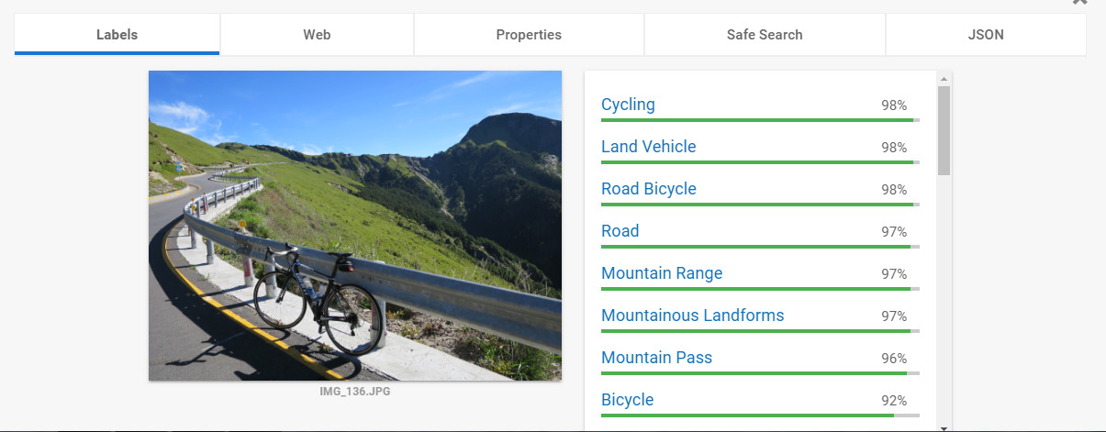The height and width of the screenshot is (432, 1106).
Task: Click the Road Bicycle label
Action: [x=648, y=189]
